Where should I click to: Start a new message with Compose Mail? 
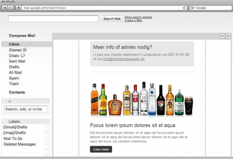point(22,35)
